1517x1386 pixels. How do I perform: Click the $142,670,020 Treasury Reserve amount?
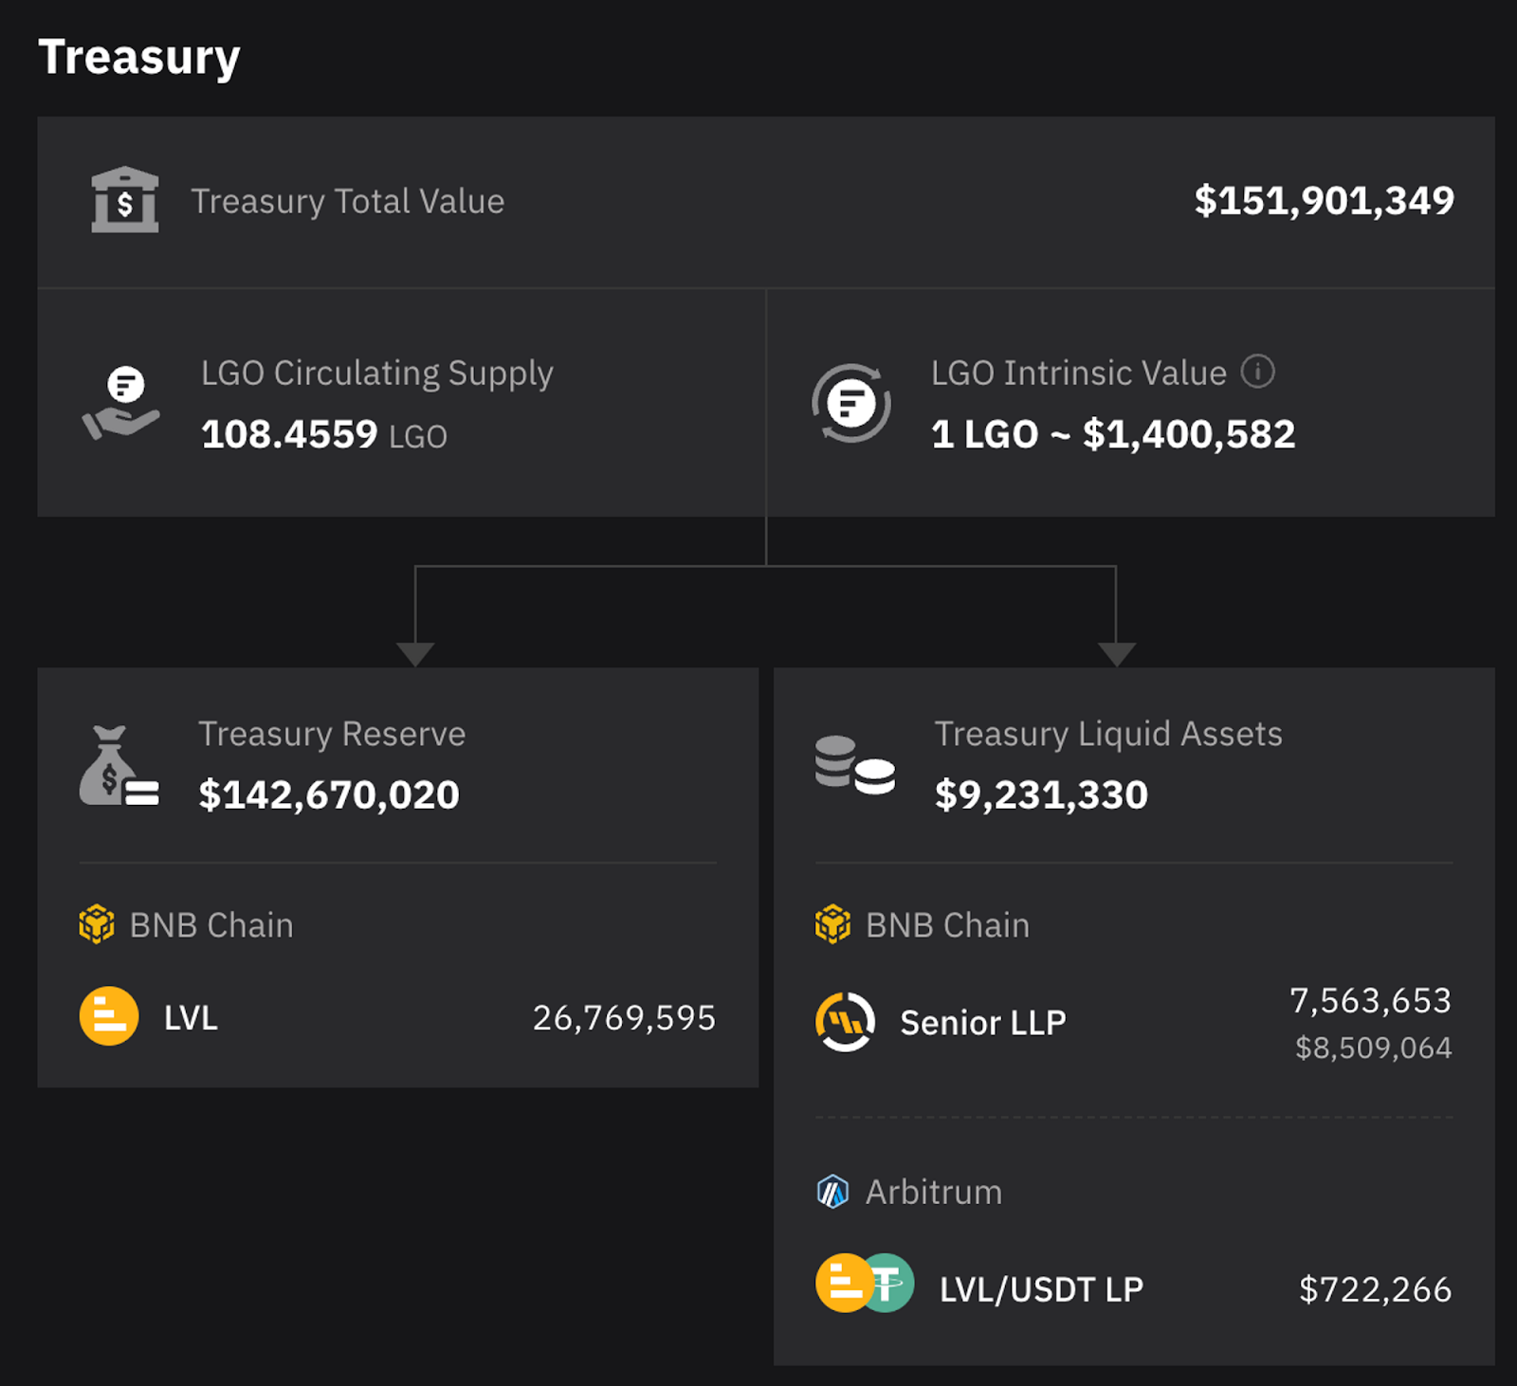coord(328,794)
